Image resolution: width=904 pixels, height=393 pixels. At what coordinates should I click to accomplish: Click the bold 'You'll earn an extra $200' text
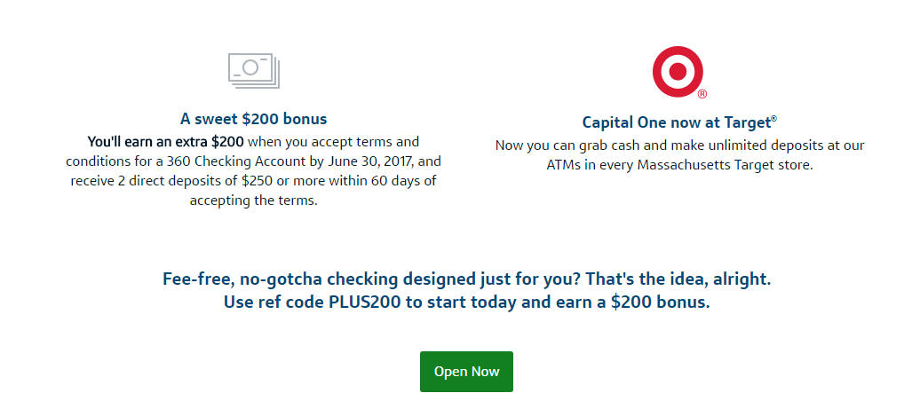click(165, 142)
